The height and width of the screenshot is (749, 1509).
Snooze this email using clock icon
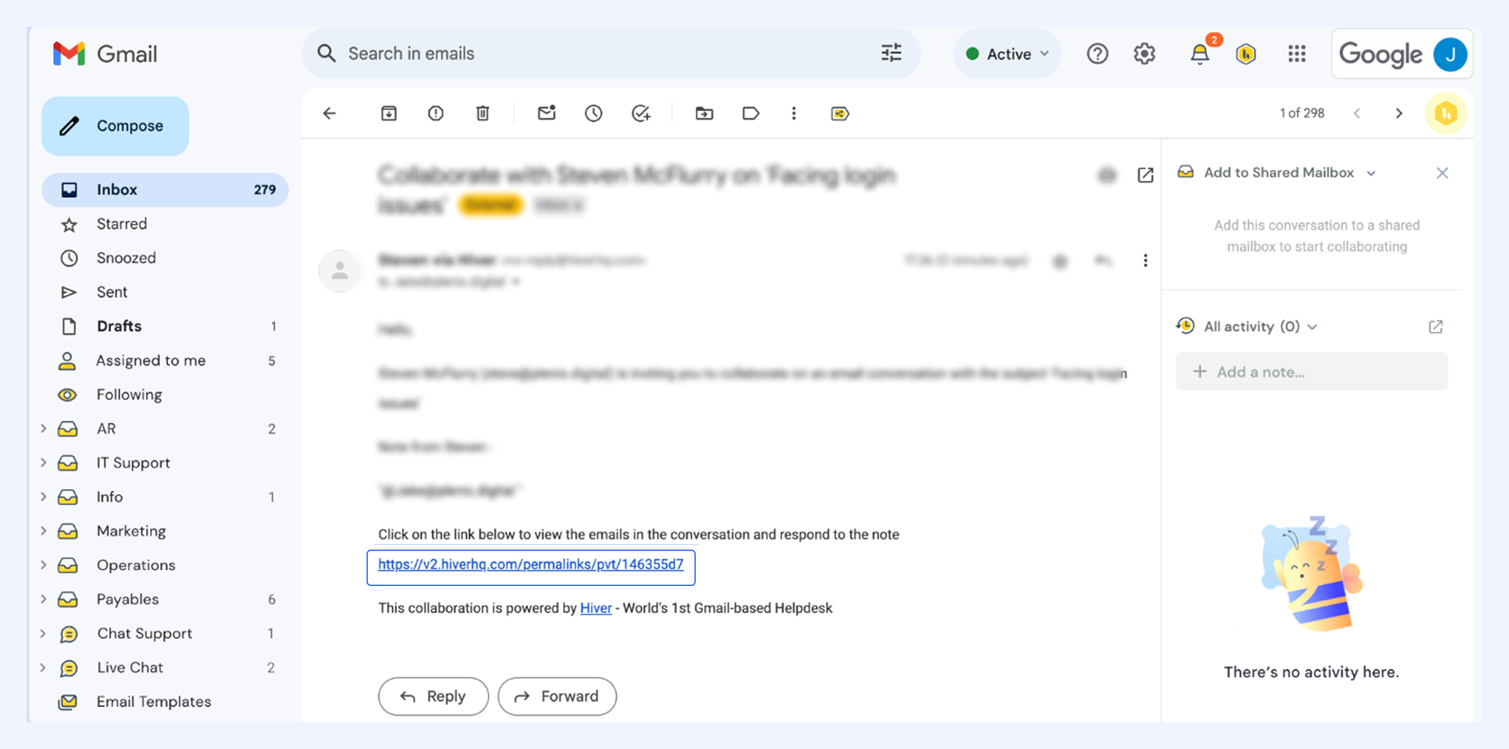point(594,113)
